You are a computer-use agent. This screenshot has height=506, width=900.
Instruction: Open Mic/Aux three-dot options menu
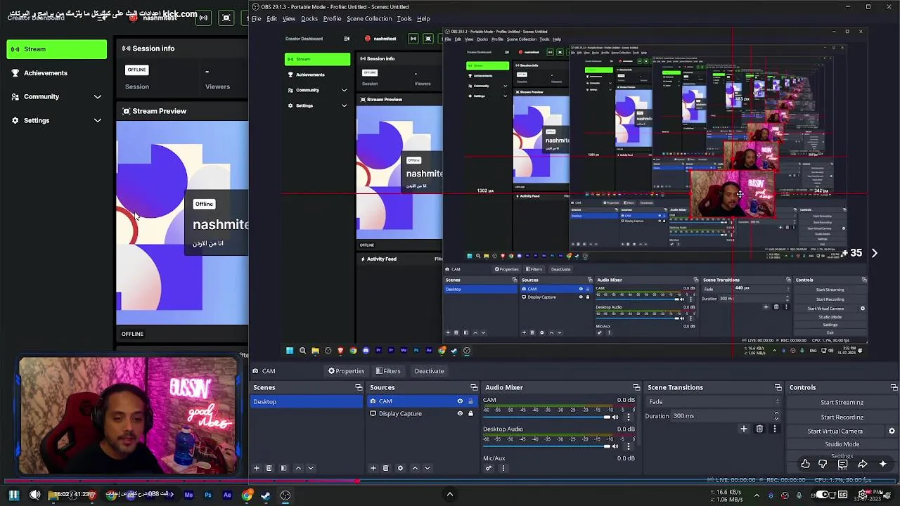coord(503,468)
